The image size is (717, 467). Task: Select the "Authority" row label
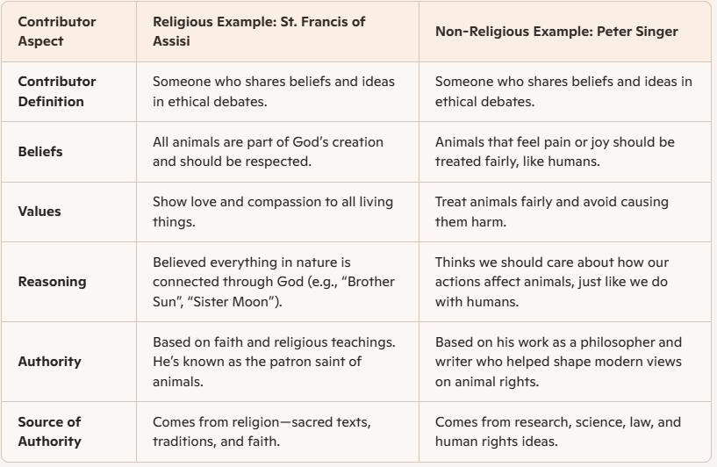[49, 361]
